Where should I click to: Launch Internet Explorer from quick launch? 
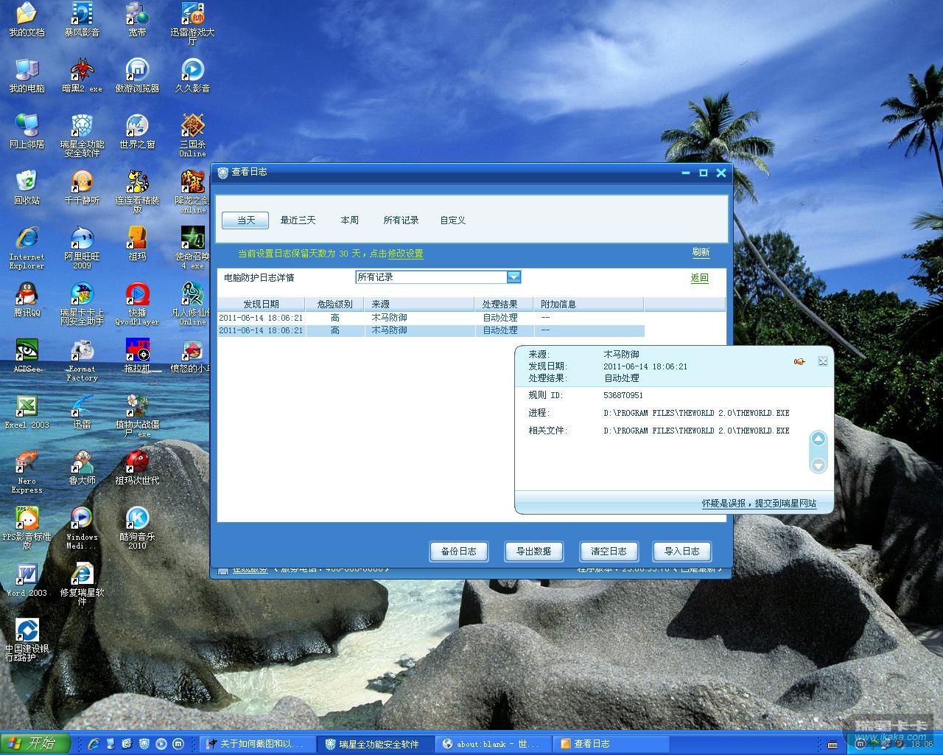[x=94, y=744]
